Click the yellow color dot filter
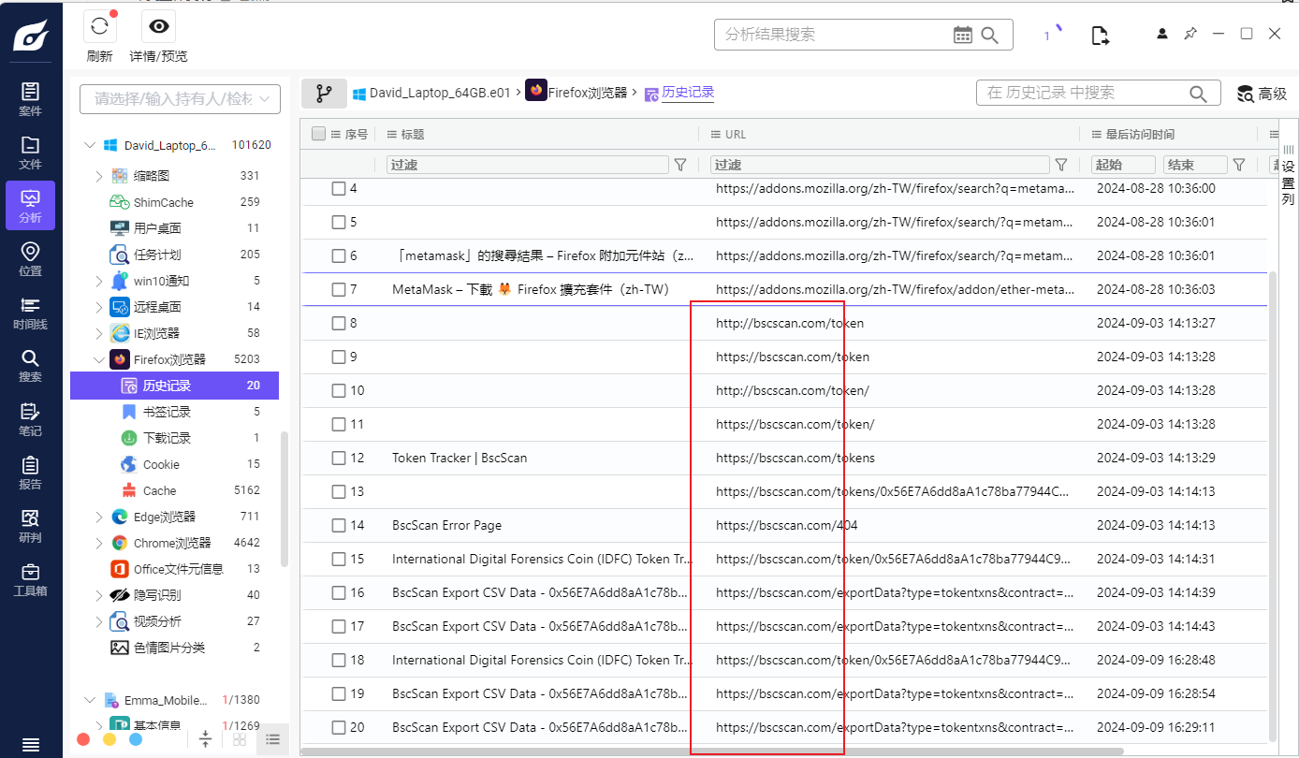Image resolution: width=1299 pixels, height=758 pixels. 109,739
